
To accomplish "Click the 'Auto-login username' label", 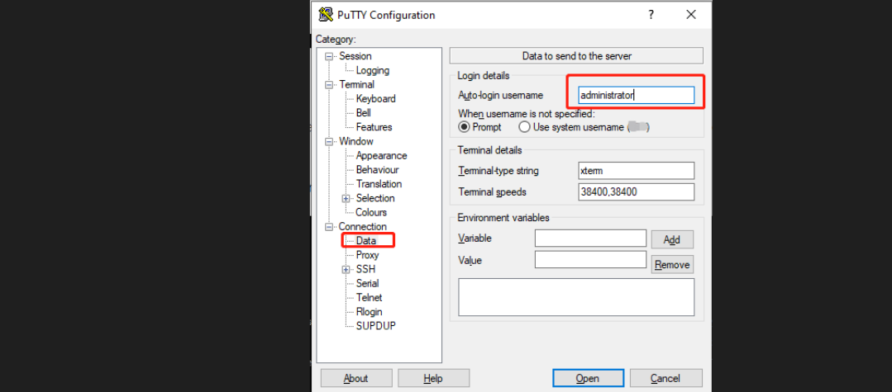I will tap(501, 96).
